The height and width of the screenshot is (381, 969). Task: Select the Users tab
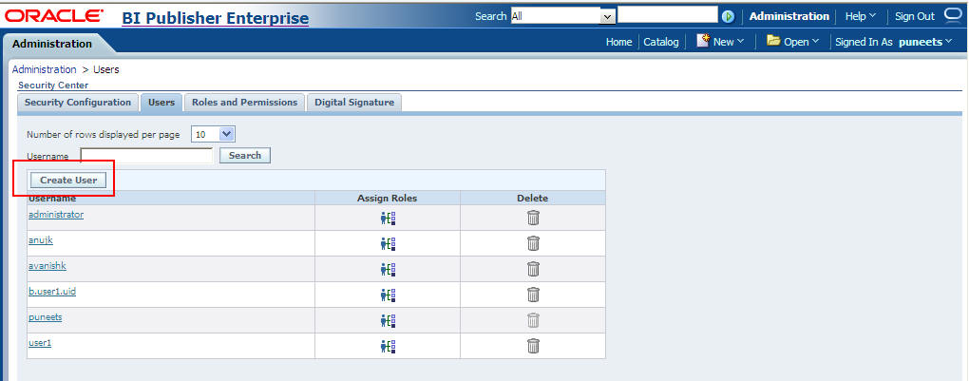[x=161, y=103]
